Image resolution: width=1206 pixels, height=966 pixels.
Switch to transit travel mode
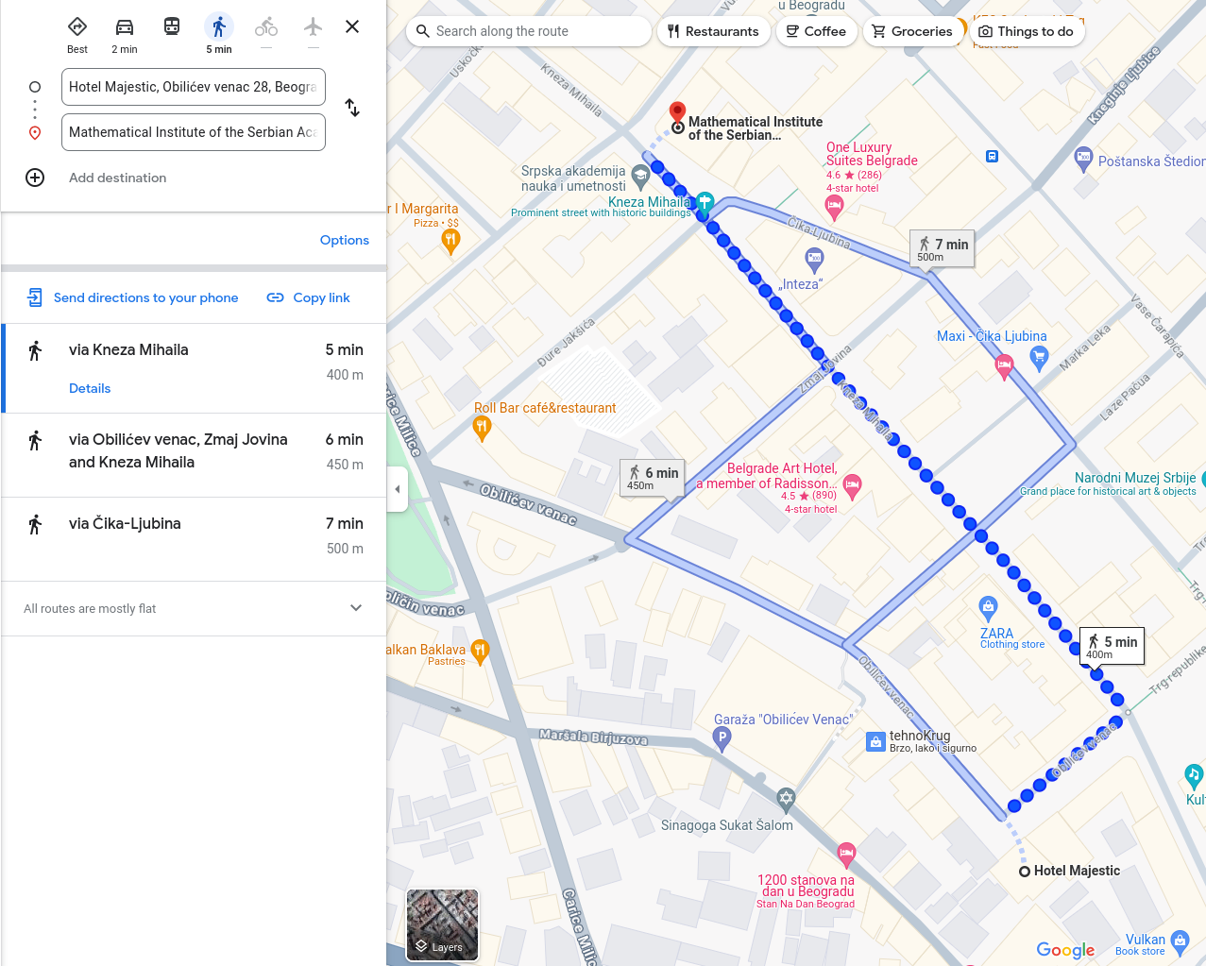point(172,26)
